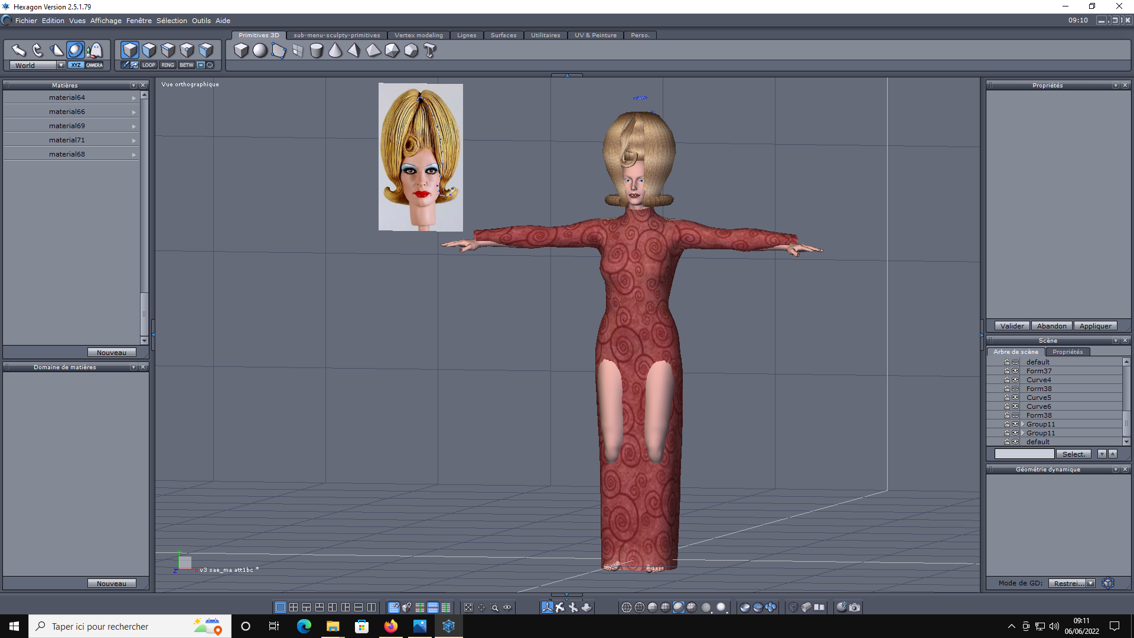Select the cylinder primitive icon
The image size is (1134, 638).
pyautogui.click(x=317, y=51)
